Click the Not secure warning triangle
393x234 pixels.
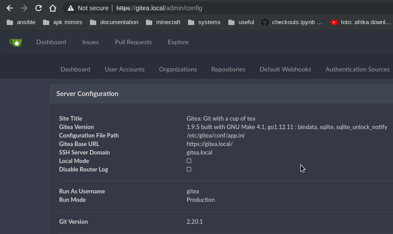pos(71,8)
